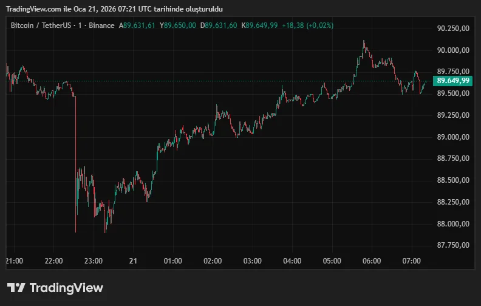Click the 90.250,00 price axis label
The width and height of the screenshot is (481, 306).
pyautogui.click(x=453, y=29)
